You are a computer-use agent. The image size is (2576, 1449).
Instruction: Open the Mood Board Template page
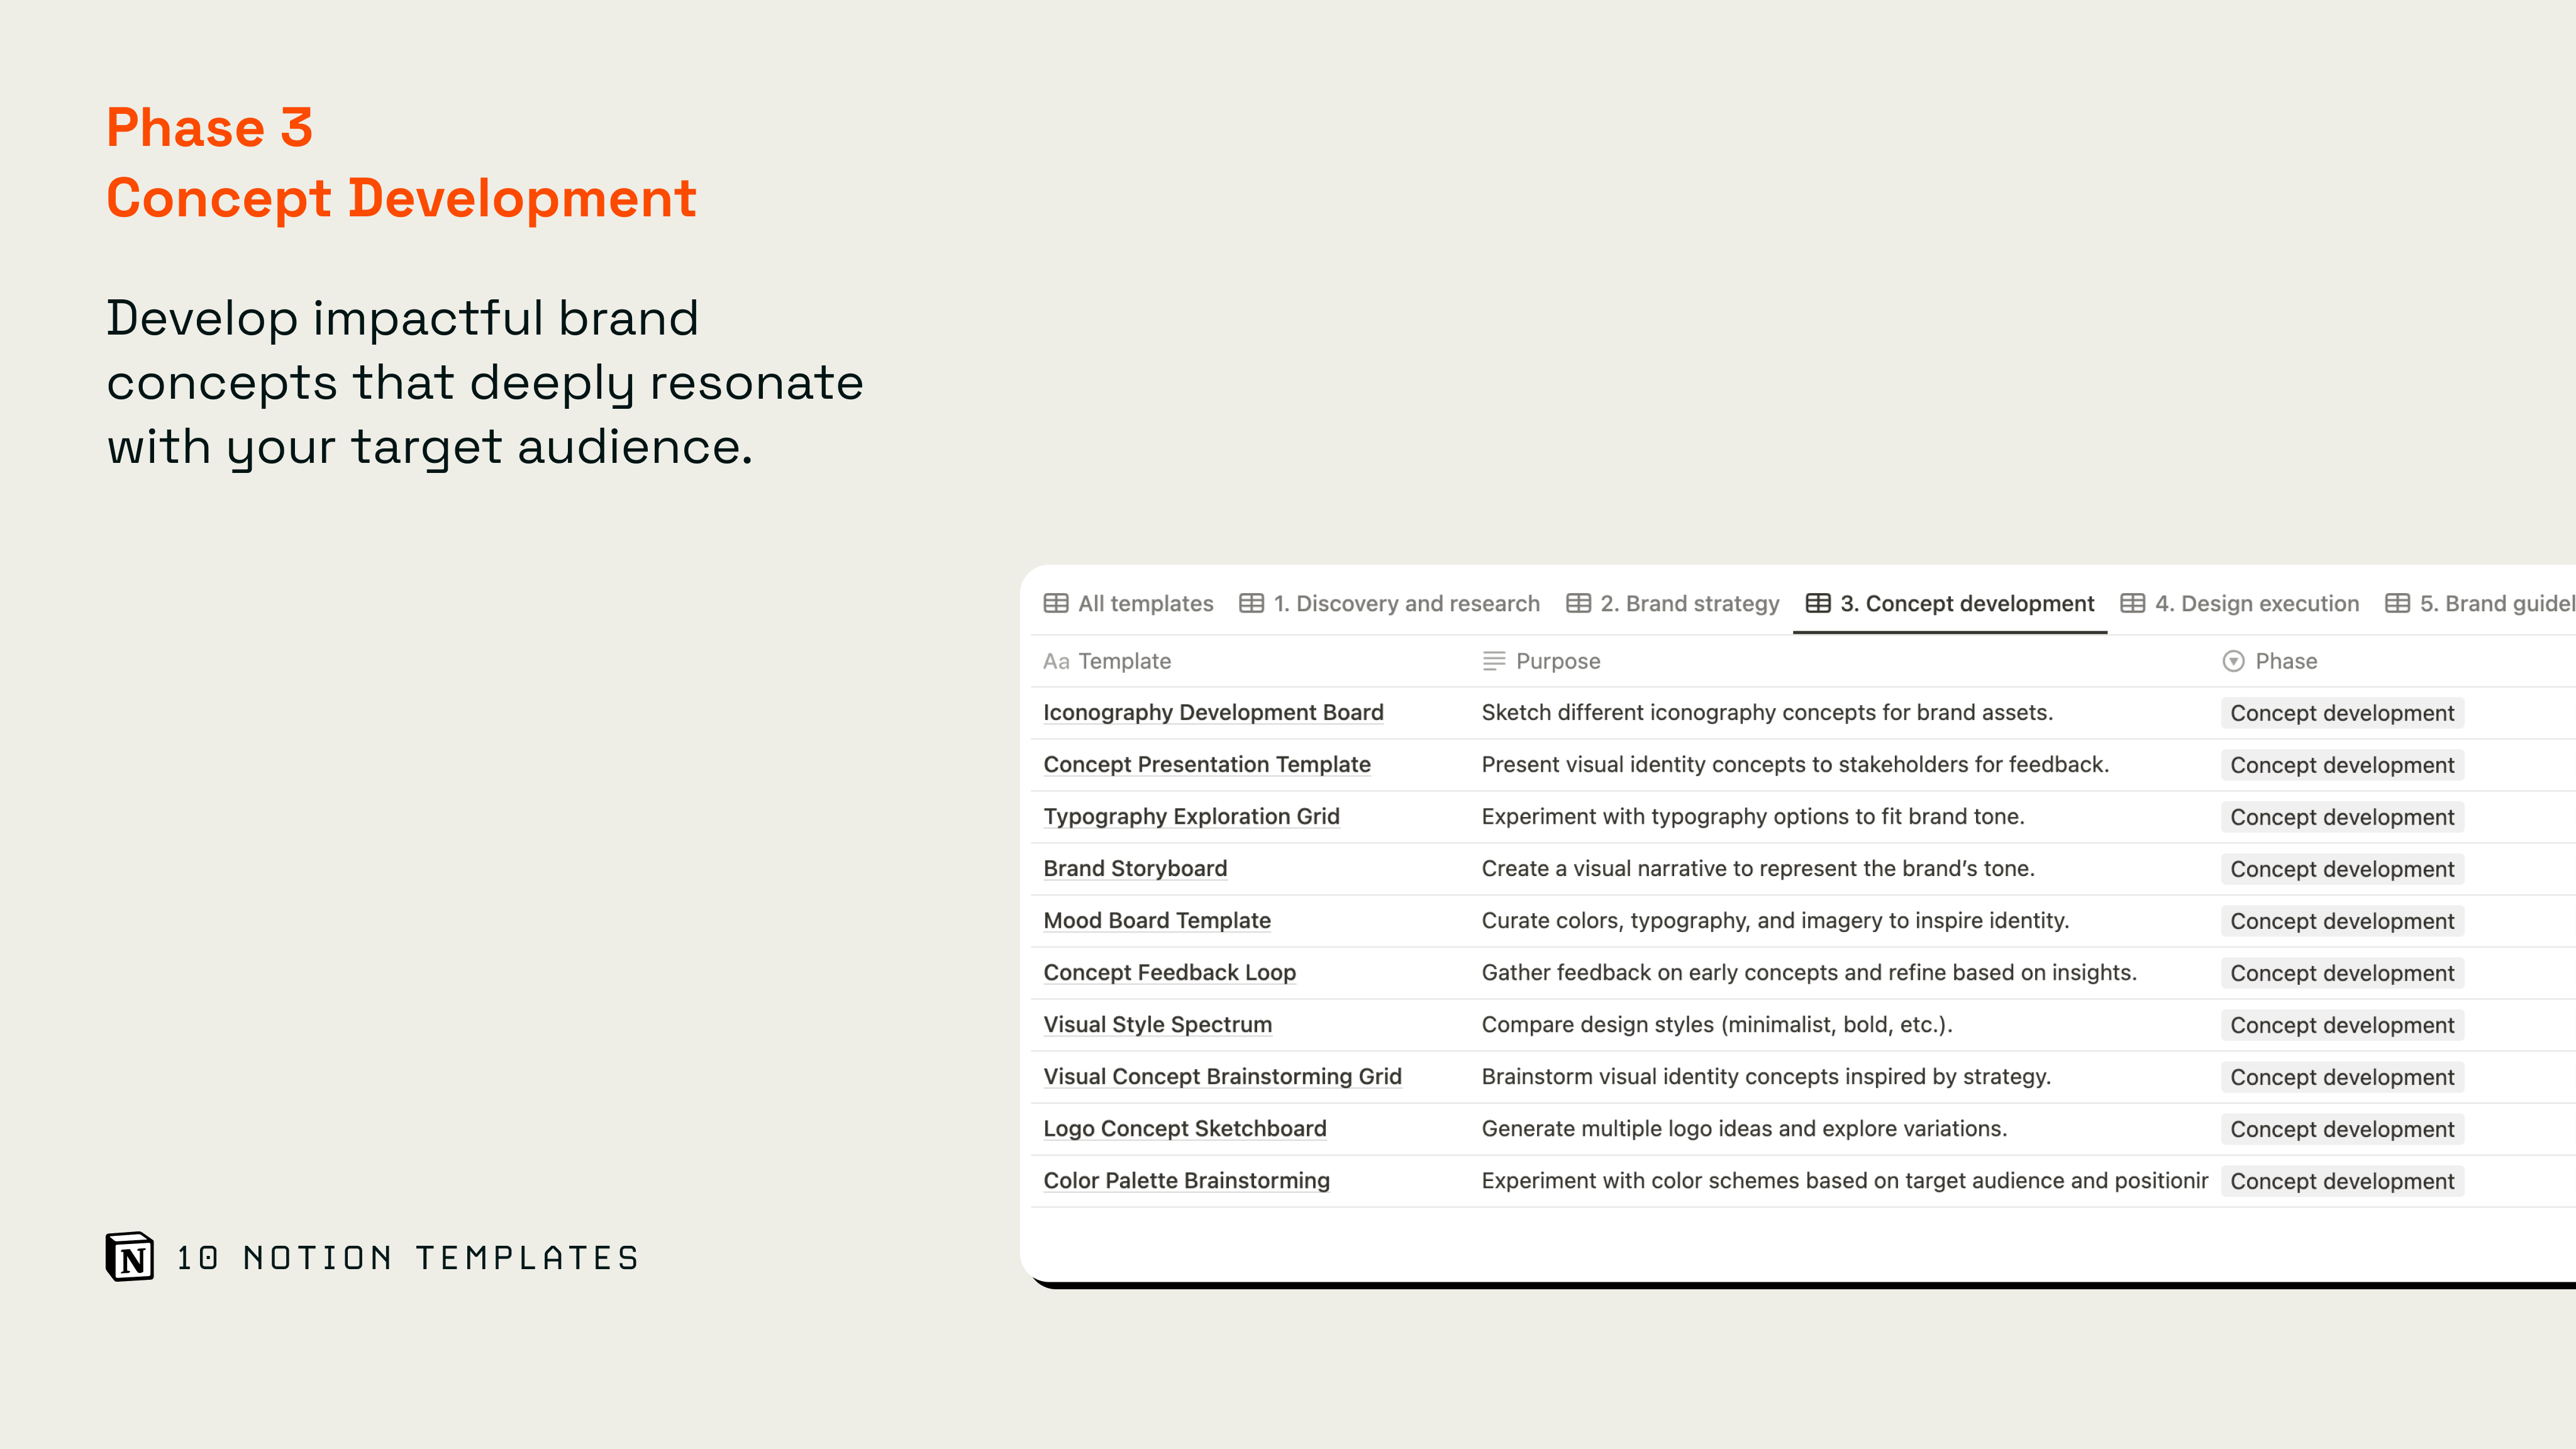pos(1157,920)
